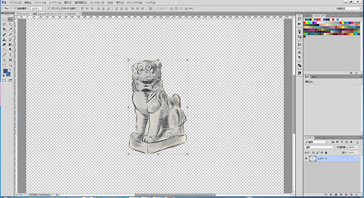
Task: Open the フィルター menu
Action: (97, 3)
